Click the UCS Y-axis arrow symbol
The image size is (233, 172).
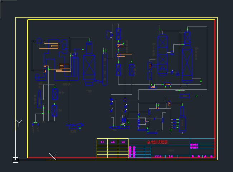click(19, 123)
